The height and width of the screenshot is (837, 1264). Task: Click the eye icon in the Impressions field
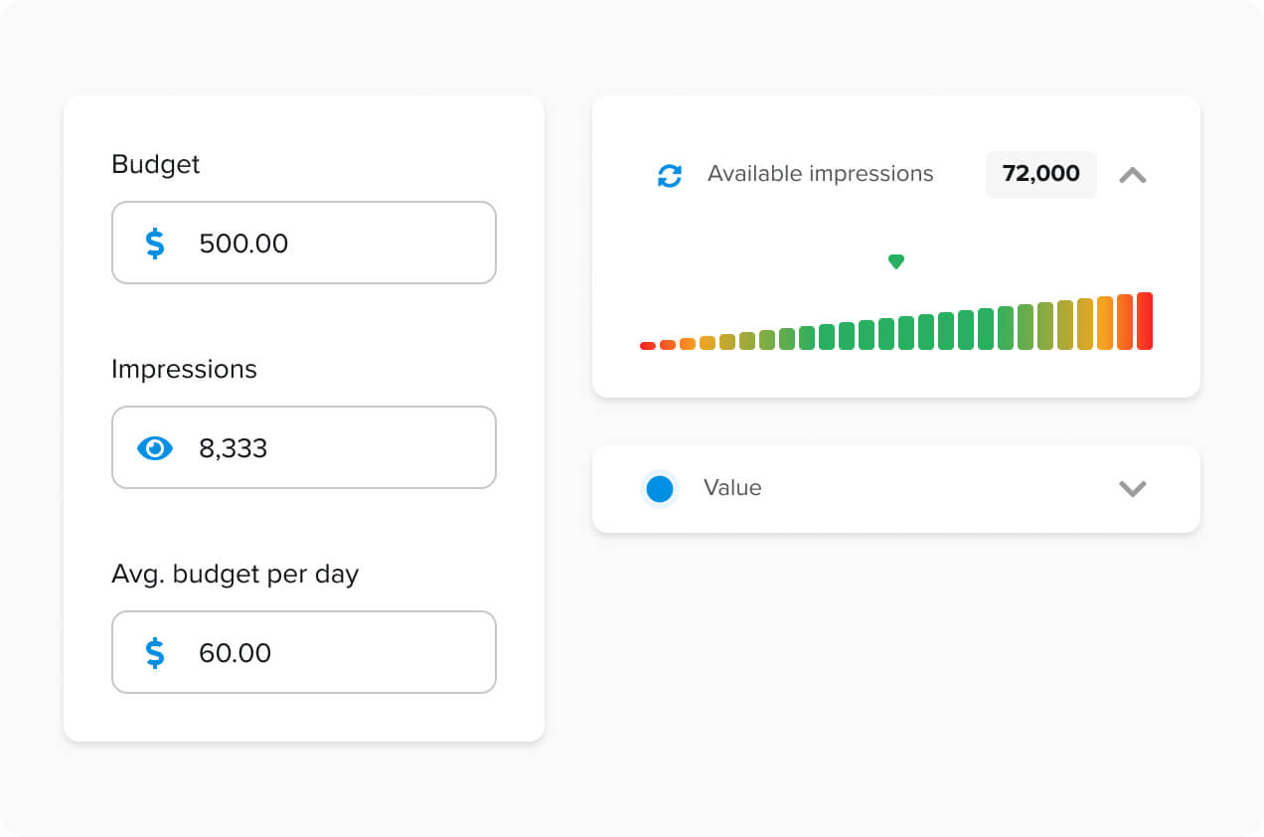point(155,448)
